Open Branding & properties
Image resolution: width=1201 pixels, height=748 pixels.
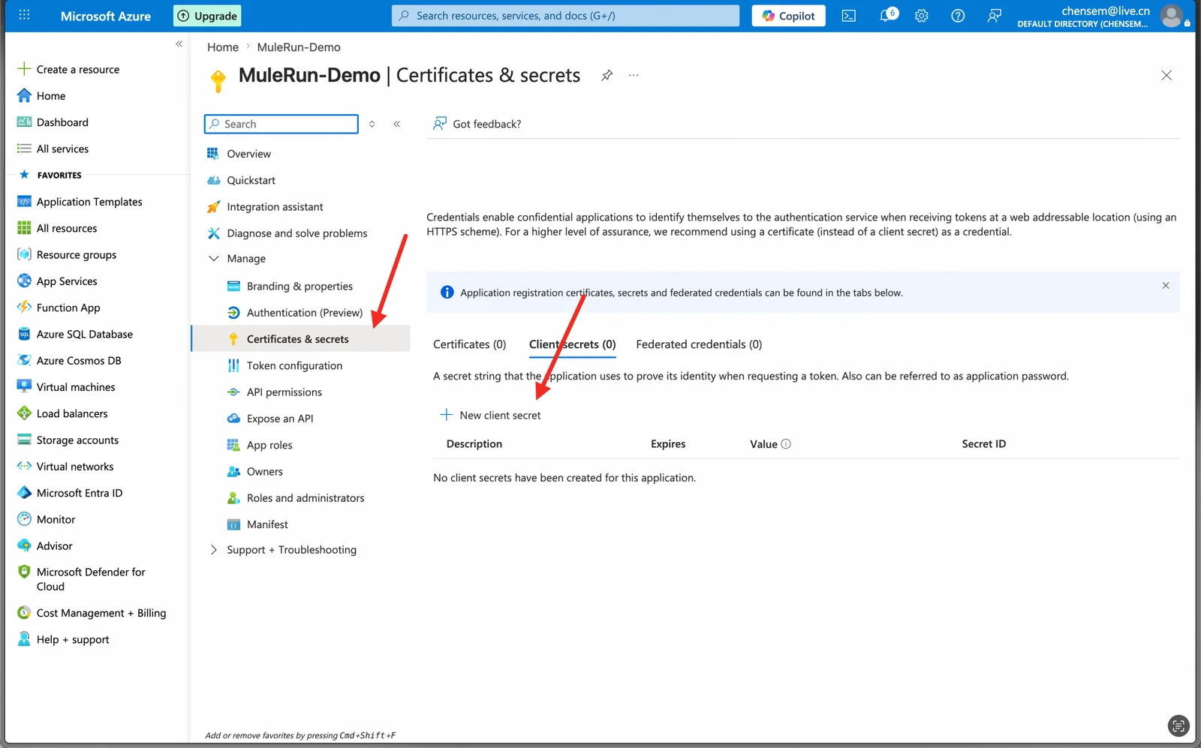tap(299, 287)
